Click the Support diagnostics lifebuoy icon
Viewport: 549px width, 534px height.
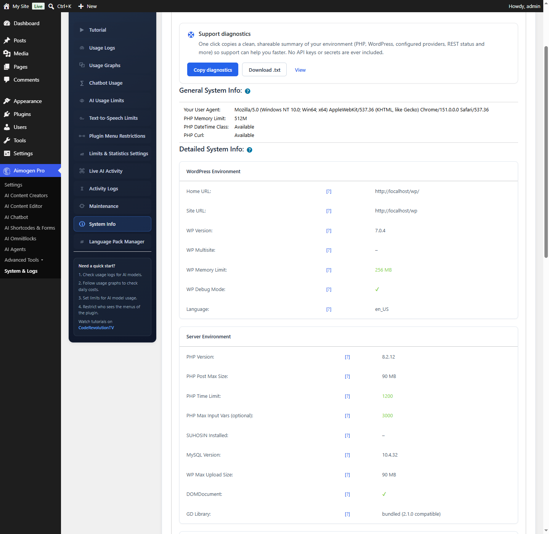pos(191,35)
